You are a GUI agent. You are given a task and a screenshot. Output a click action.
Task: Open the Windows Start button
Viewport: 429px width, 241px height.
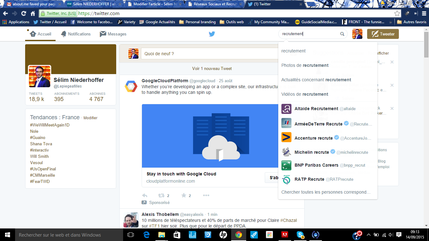coord(8,235)
